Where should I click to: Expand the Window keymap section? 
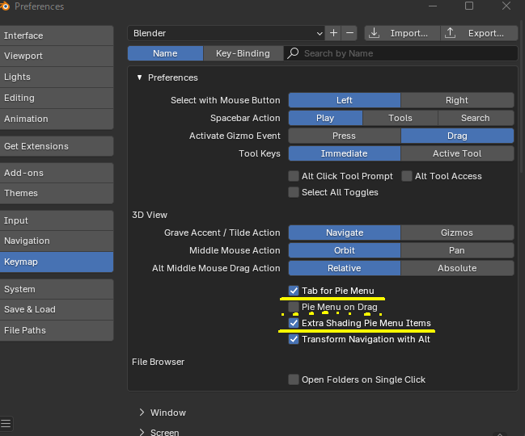tap(141, 413)
